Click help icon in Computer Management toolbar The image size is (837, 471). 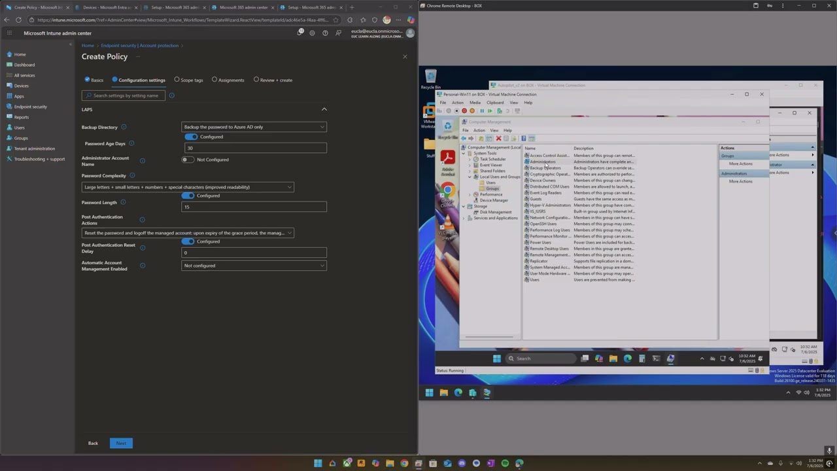pos(523,138)
